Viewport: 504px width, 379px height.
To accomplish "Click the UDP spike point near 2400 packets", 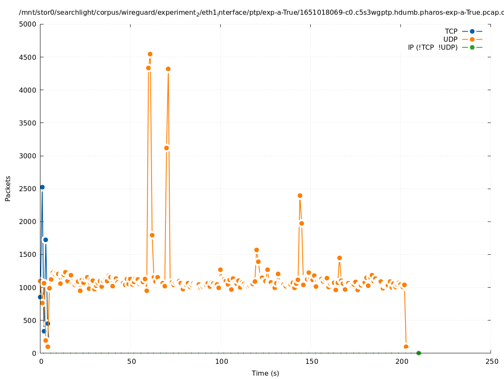I will pos(300,195).
